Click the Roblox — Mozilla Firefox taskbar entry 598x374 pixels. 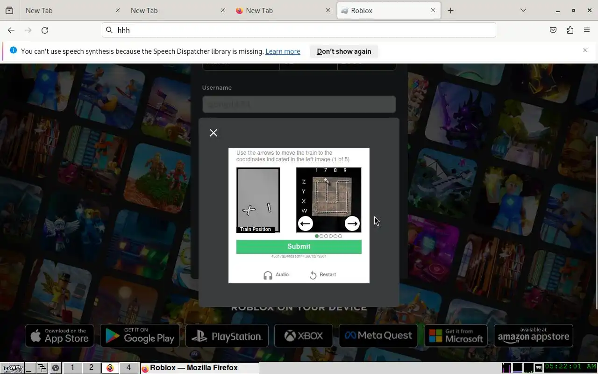(199, 368)
